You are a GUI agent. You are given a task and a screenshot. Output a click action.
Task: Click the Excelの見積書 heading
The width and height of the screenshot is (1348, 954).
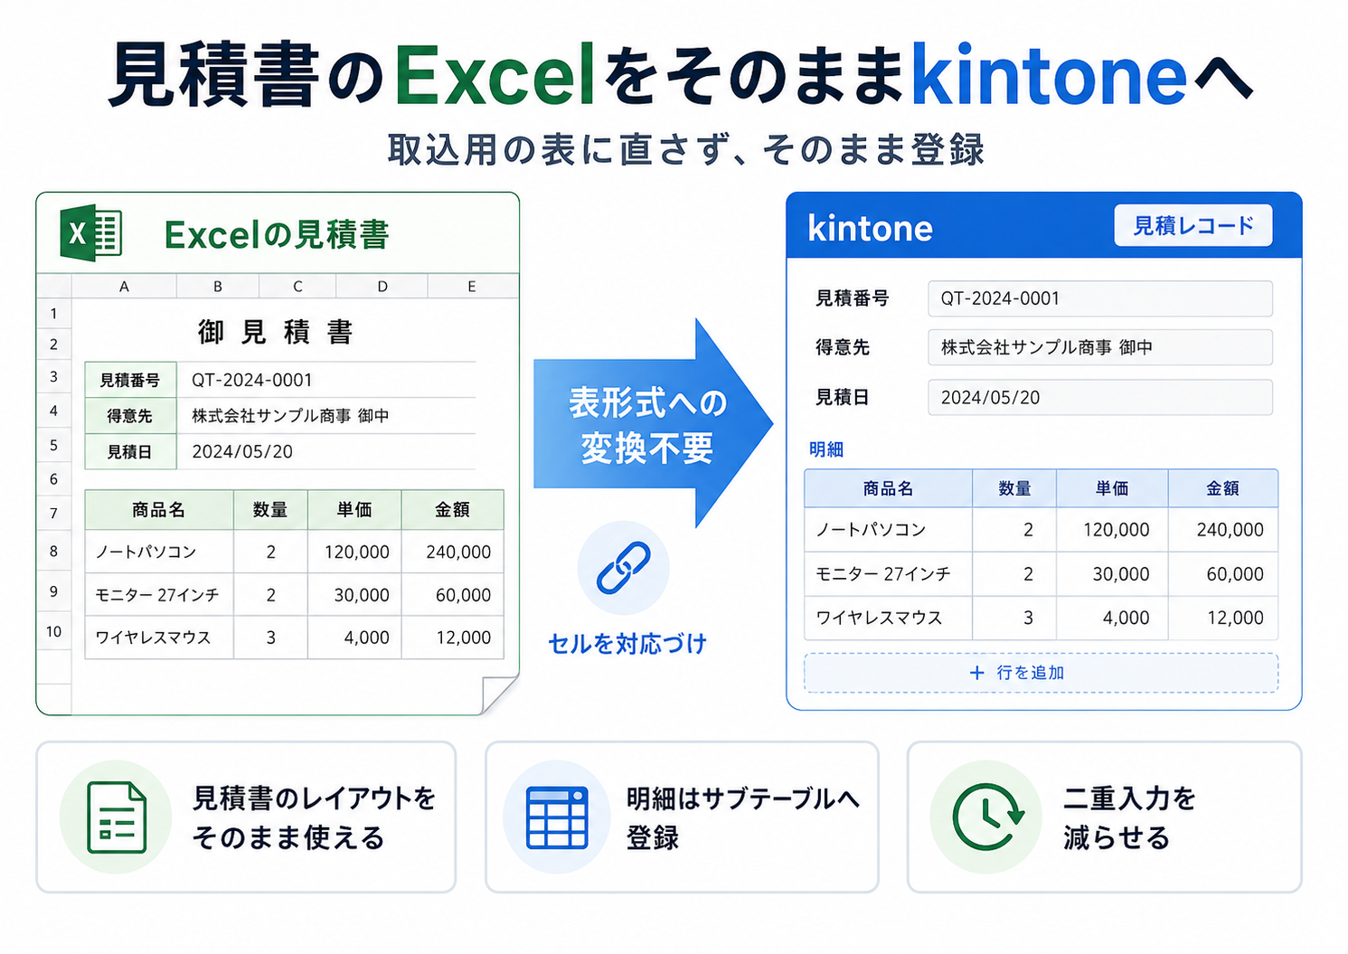pyautogui.click(x=277, y=235)
